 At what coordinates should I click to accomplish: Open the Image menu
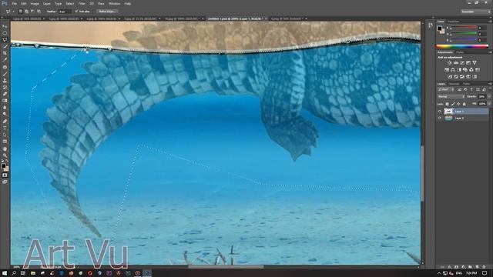[x=35, y=3]
